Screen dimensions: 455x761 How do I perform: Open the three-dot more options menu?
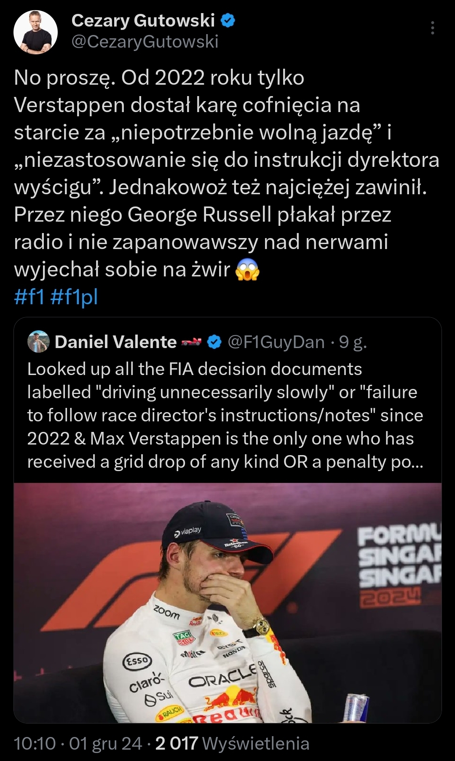(432, 28)
